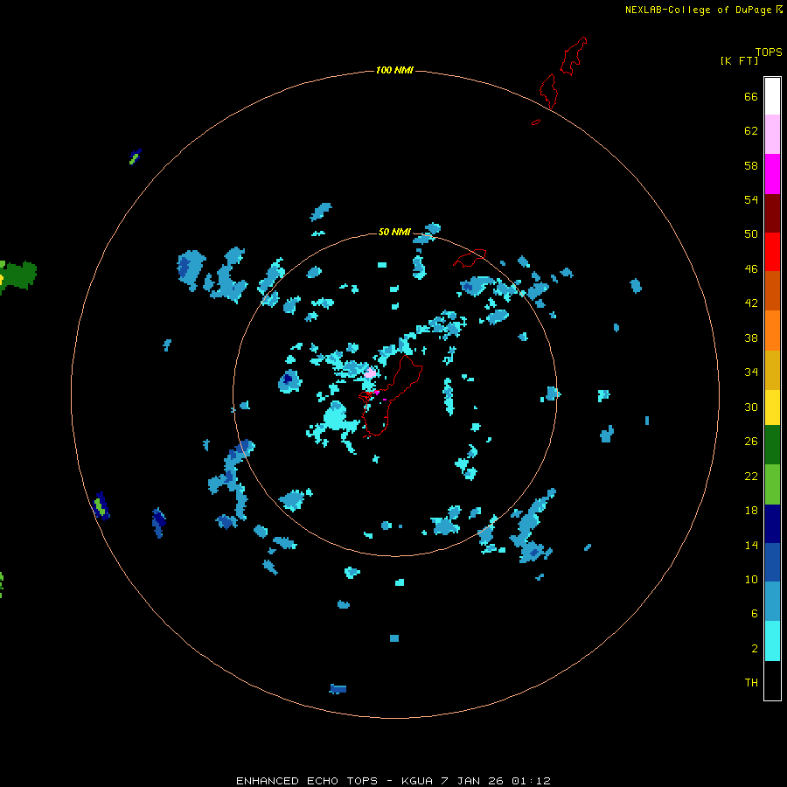
Task: Click the '38' legend value label
Action: [751, 338]
